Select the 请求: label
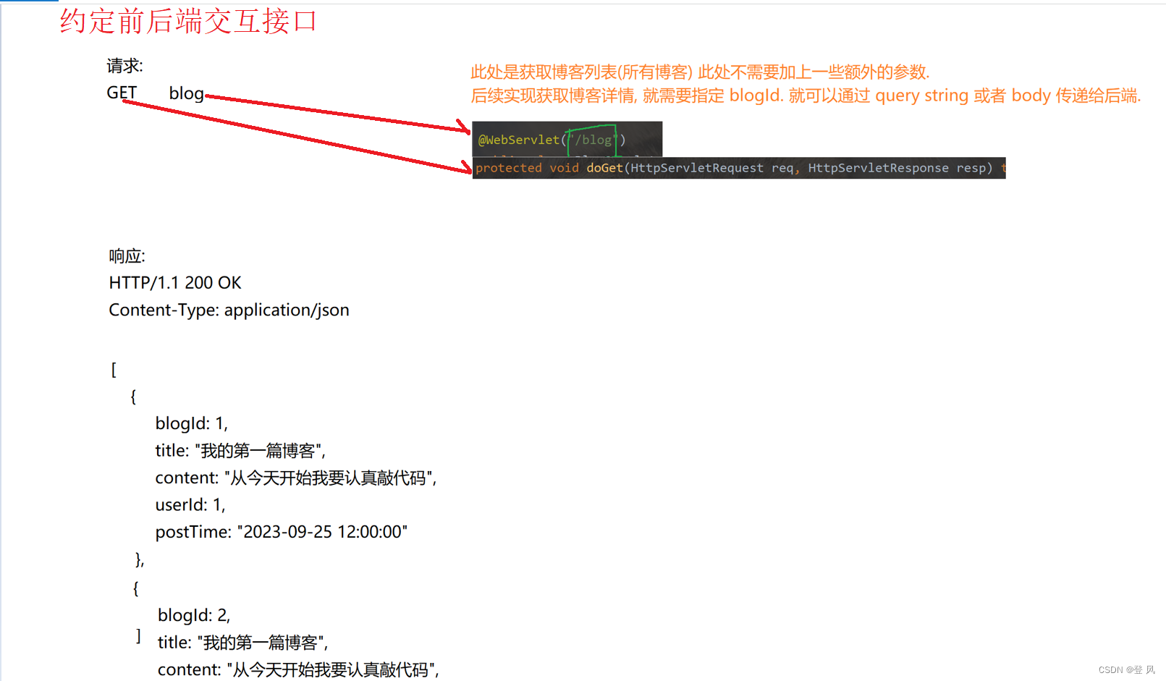The width and height of the screenshot is (1166, 681). point(124,66)
